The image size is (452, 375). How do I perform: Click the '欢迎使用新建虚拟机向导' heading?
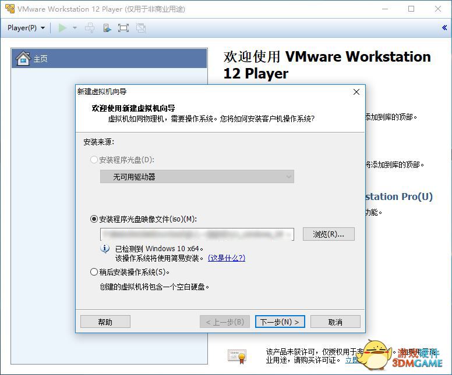(133, 108)
